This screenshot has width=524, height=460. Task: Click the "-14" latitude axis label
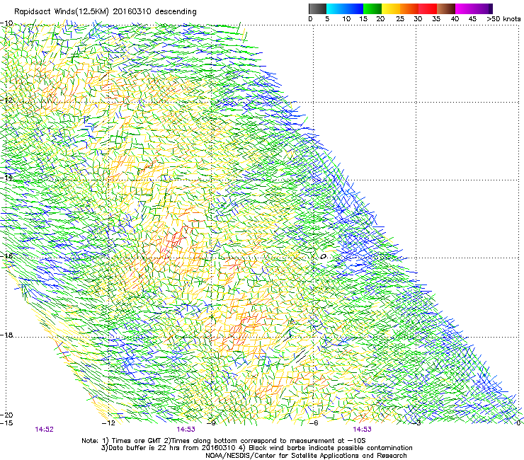[6, 178]
